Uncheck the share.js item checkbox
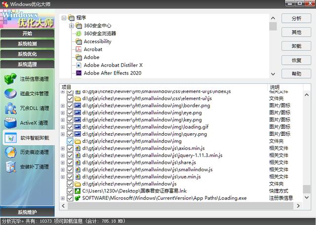 [70, 162]
